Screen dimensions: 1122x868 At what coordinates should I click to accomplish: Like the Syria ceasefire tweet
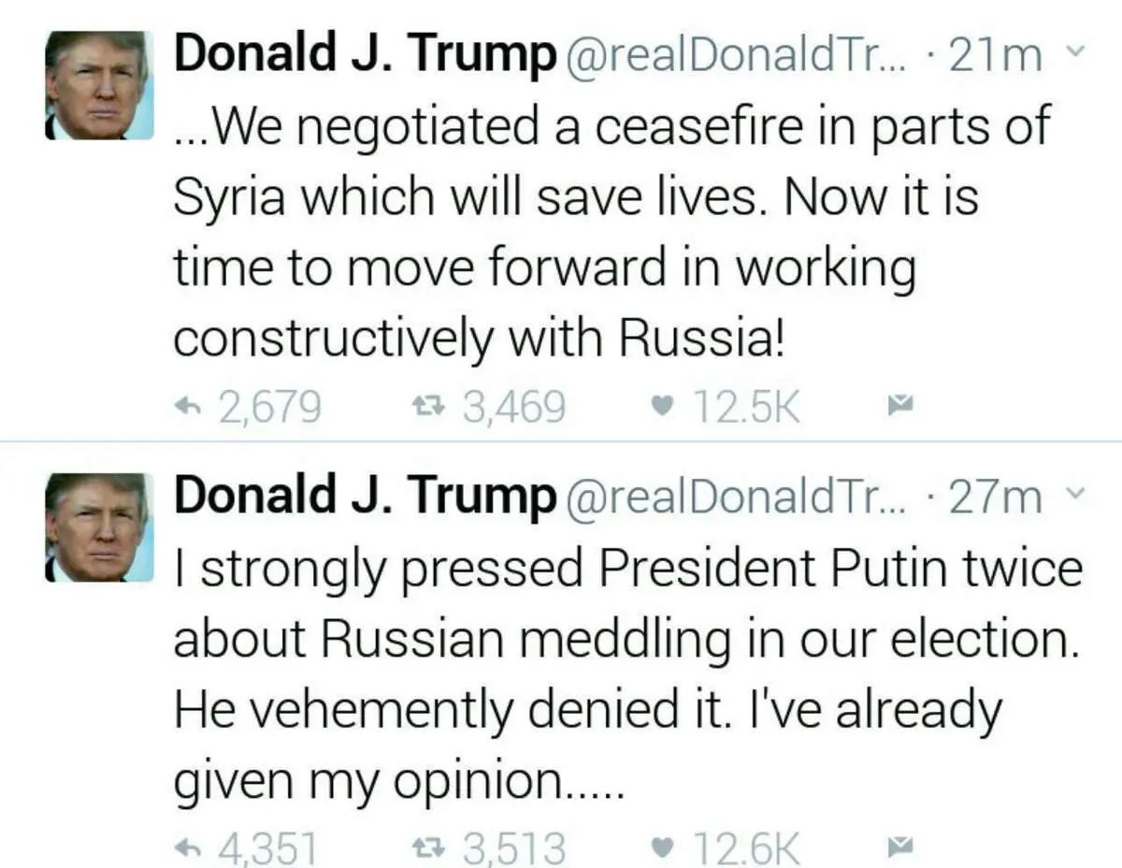(x=663, y=406)
